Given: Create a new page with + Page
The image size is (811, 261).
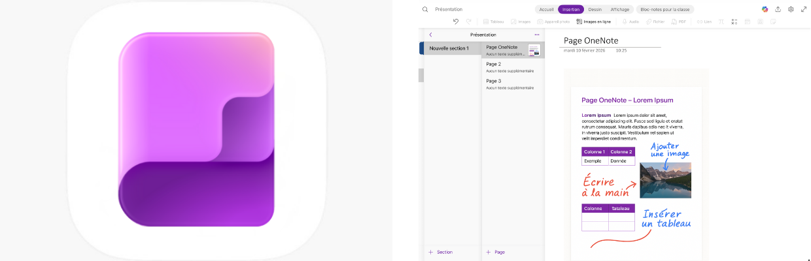Looking at the screenshot, I should pos(495,252).
